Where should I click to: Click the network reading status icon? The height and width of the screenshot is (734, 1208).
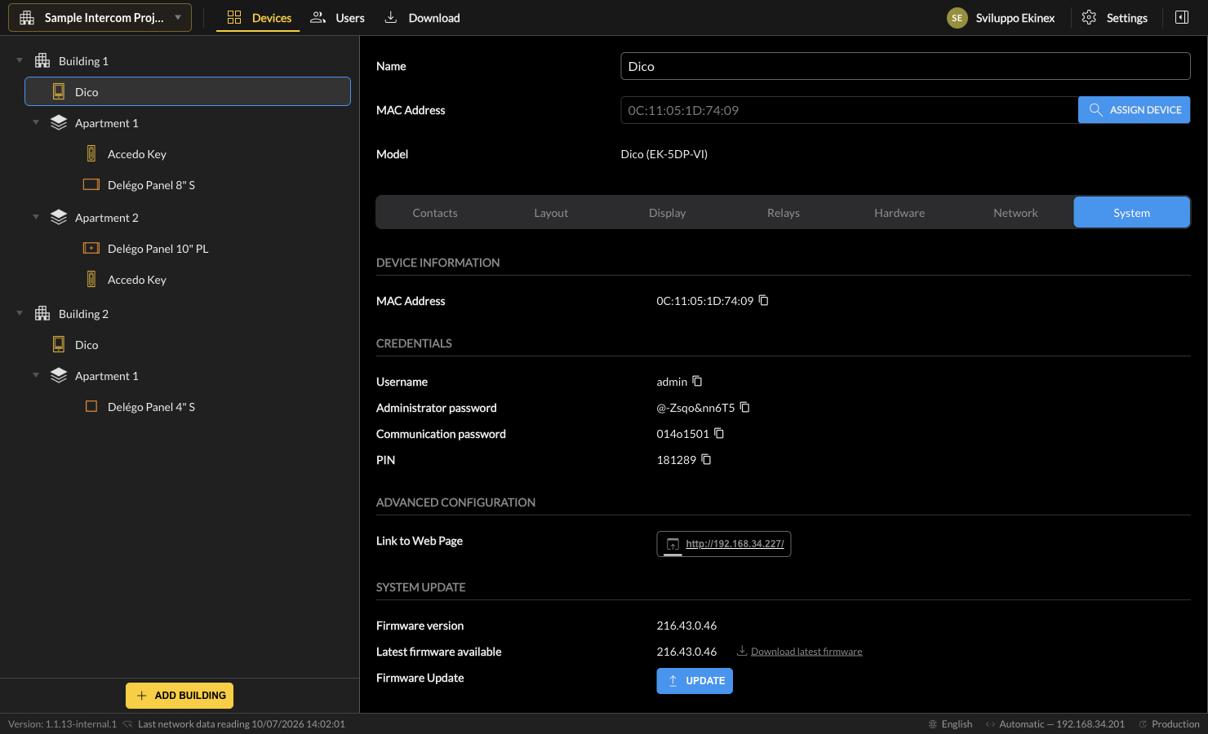(x=127, y=723)
